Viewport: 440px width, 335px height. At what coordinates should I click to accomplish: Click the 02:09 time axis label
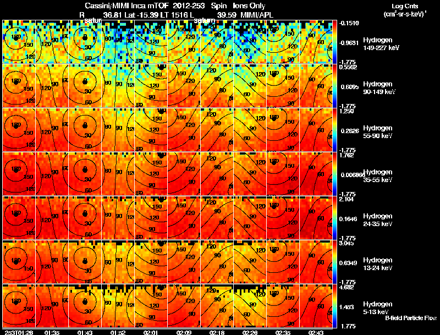184,333
